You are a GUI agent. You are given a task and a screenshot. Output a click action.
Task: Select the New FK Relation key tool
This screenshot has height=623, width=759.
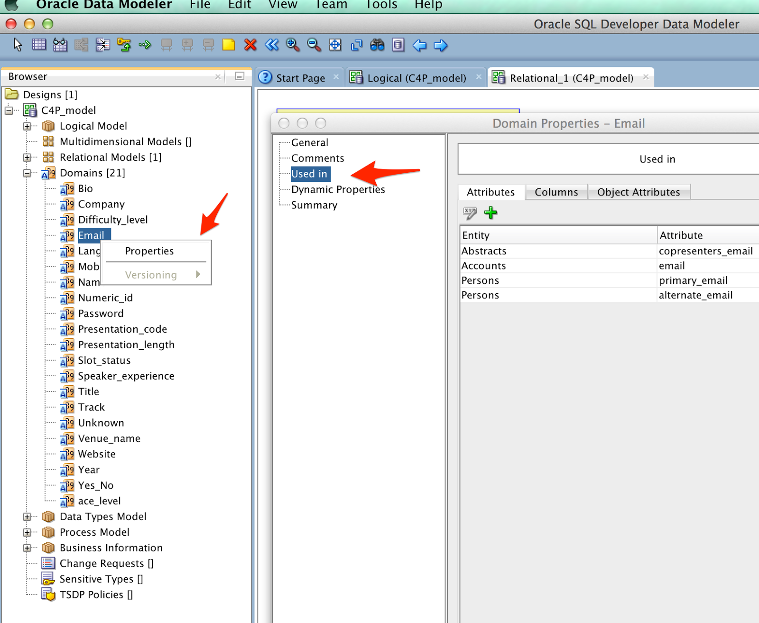[x=124, y=45]
